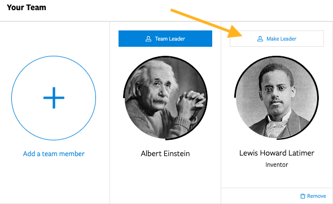Viewport: 333px width, 204px height.
Task: Click the Albert Einstein name label
Action: (x=165, y=153)
